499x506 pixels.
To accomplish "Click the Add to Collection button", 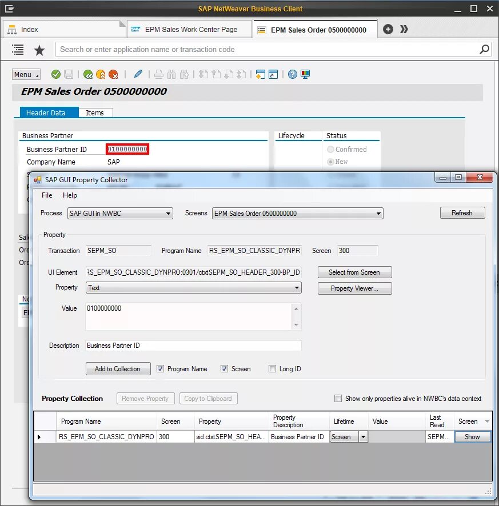I will click(x=118, y=368).
